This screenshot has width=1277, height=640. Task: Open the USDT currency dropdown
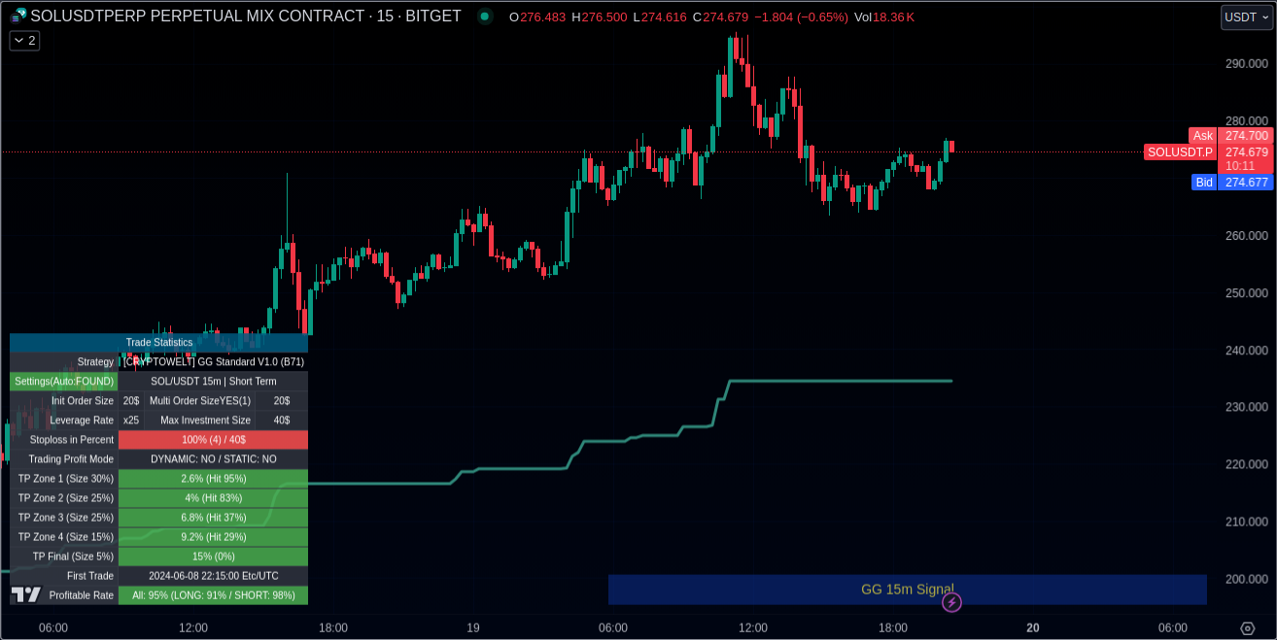click(1246, 17)
